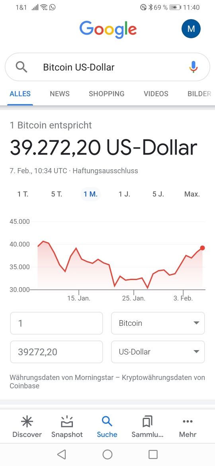The height and width of the screenshot is (466, 215).
Task: Open Sammlungen bookmarks icon
Action: click(x=147, y=421)
